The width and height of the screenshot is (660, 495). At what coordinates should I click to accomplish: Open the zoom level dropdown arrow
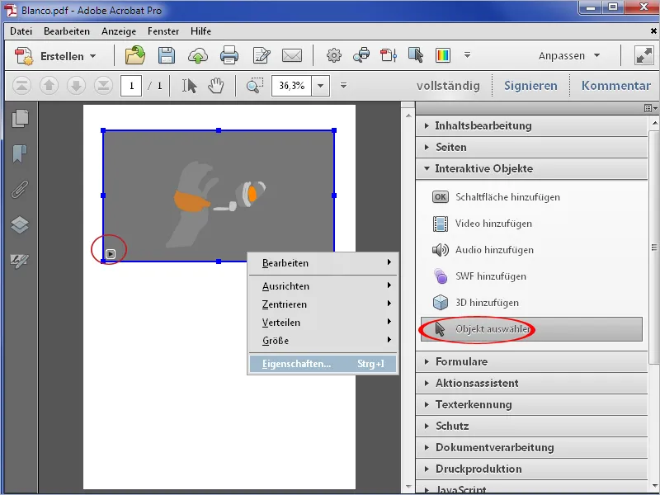321,86
